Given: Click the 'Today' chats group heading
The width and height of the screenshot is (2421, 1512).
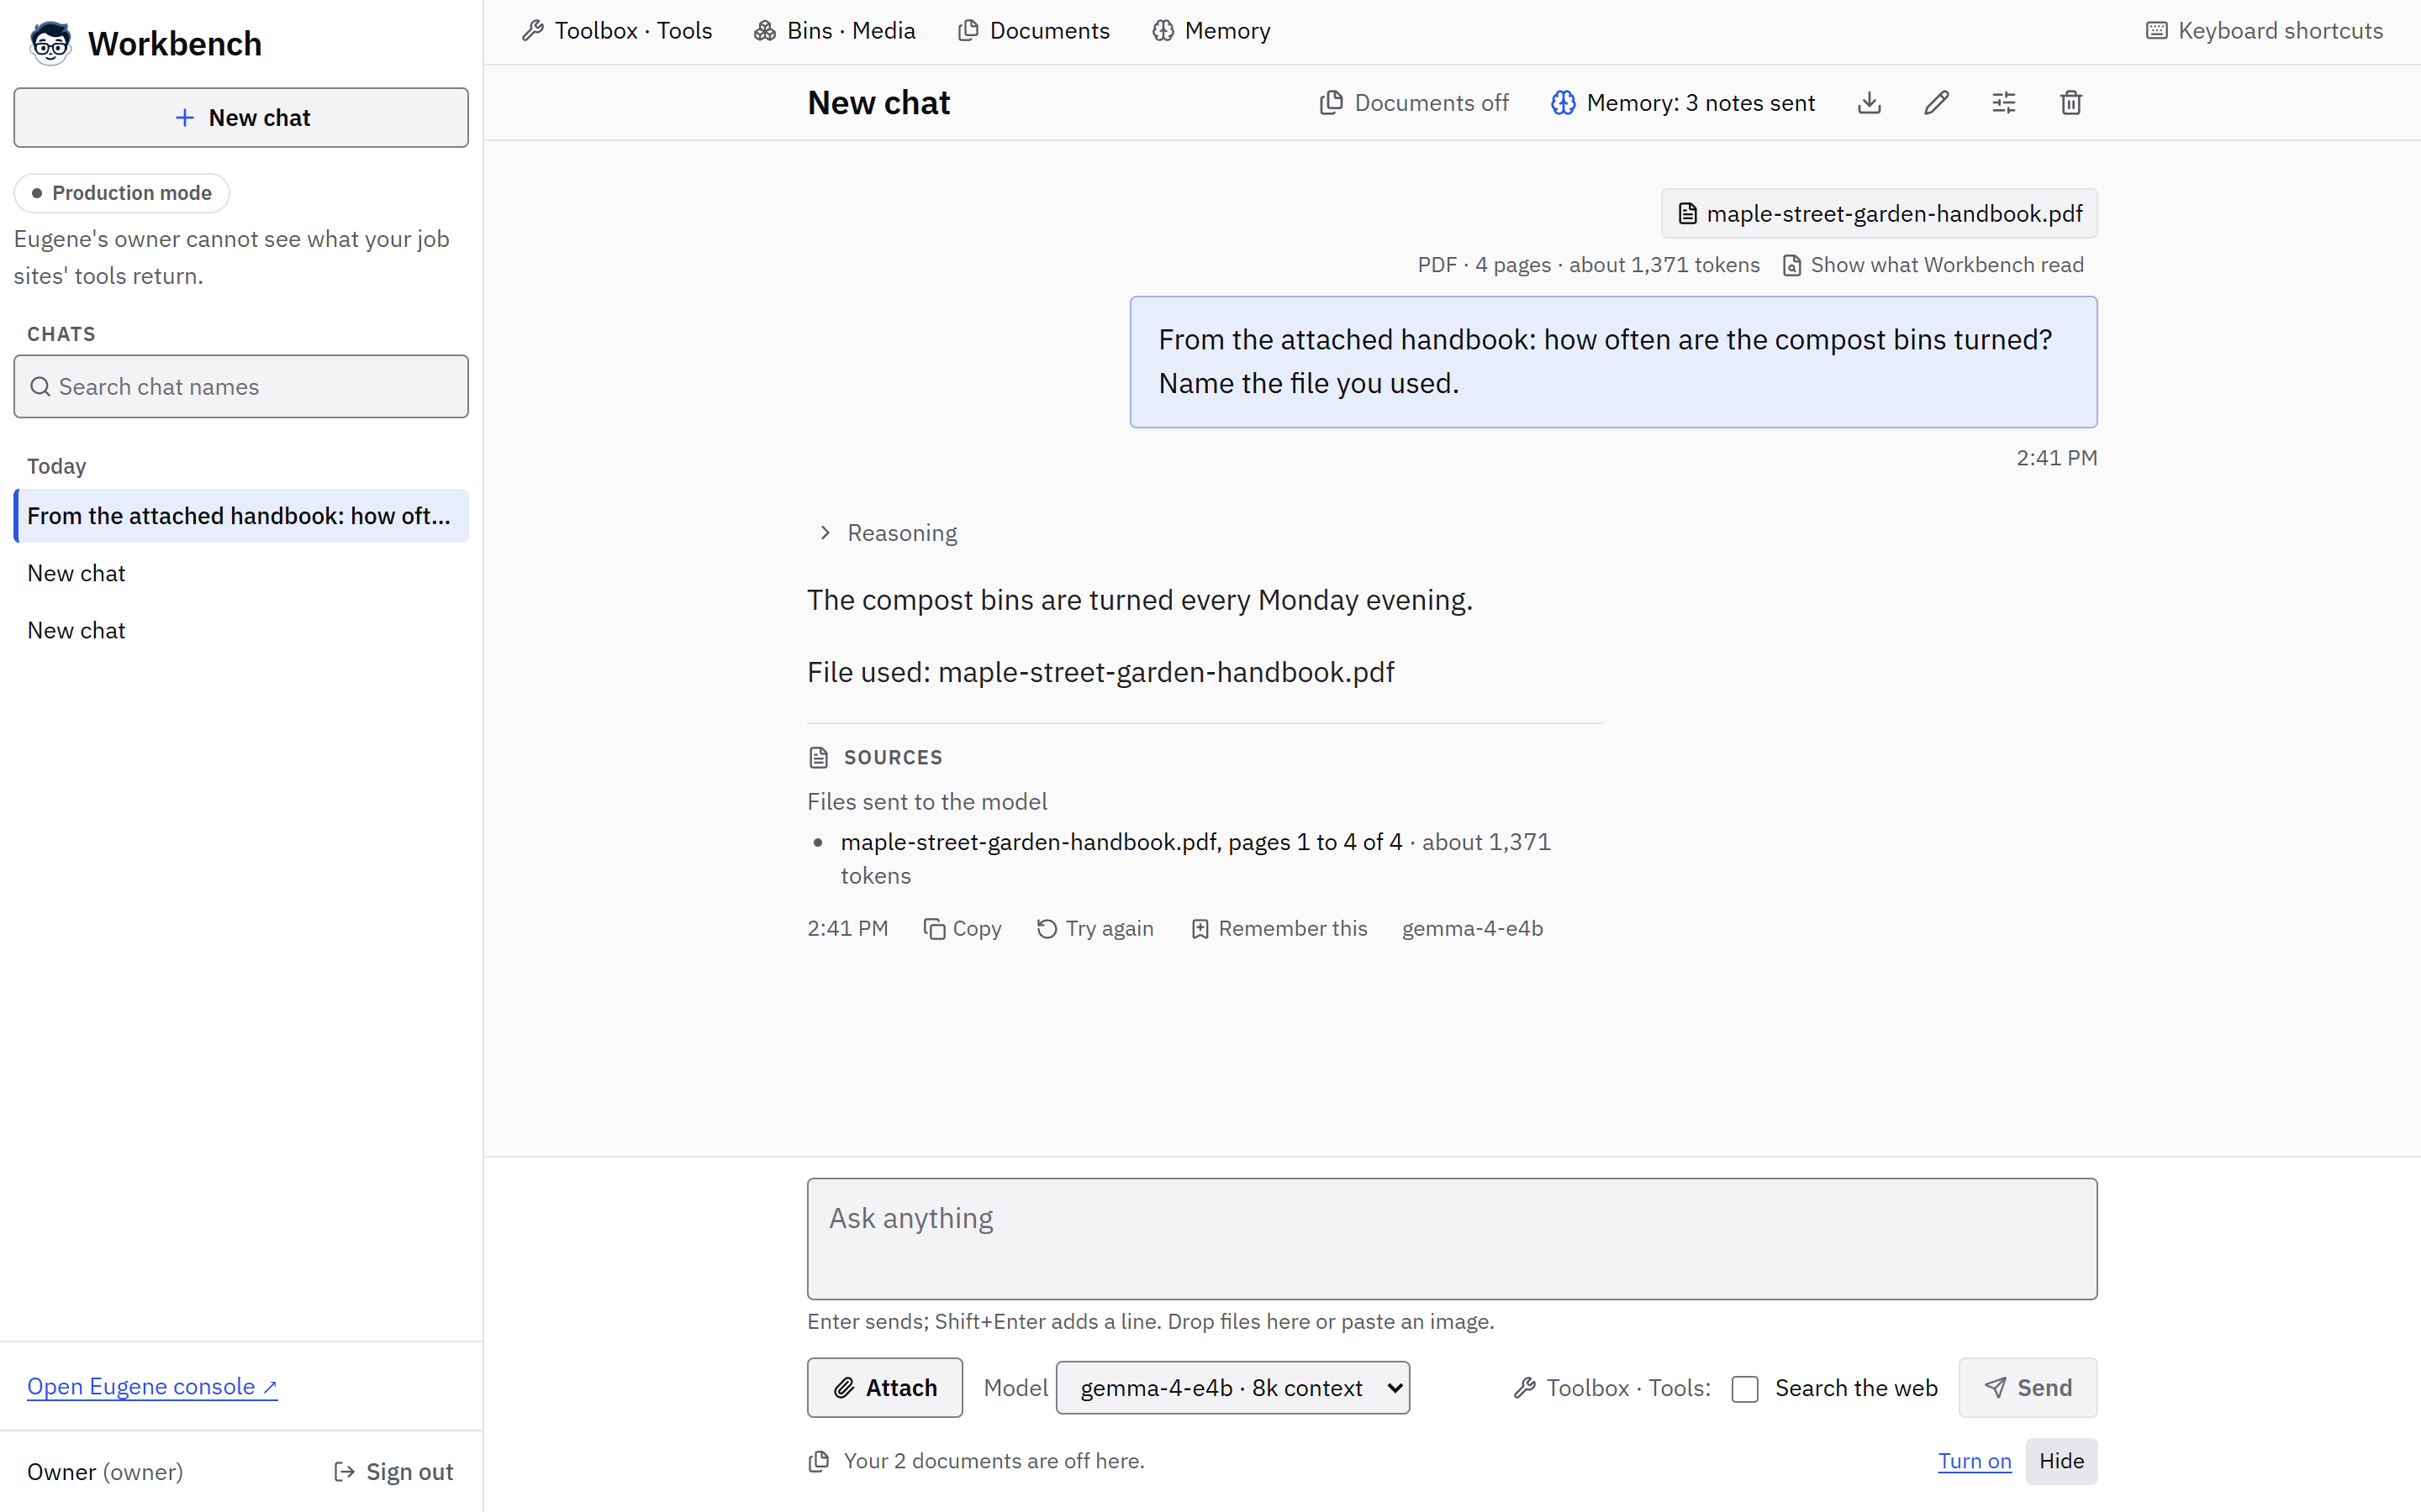Looking at the screenshot, I should (57, 466).
